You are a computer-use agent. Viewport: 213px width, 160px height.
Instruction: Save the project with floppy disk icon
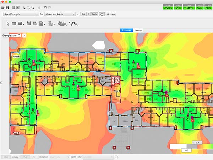coord(7,7)
